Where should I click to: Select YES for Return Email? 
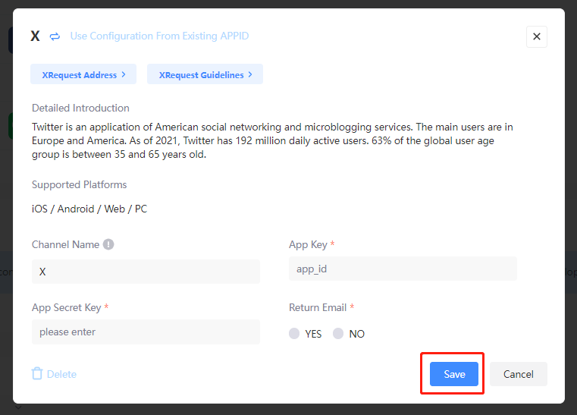point(294,334)
